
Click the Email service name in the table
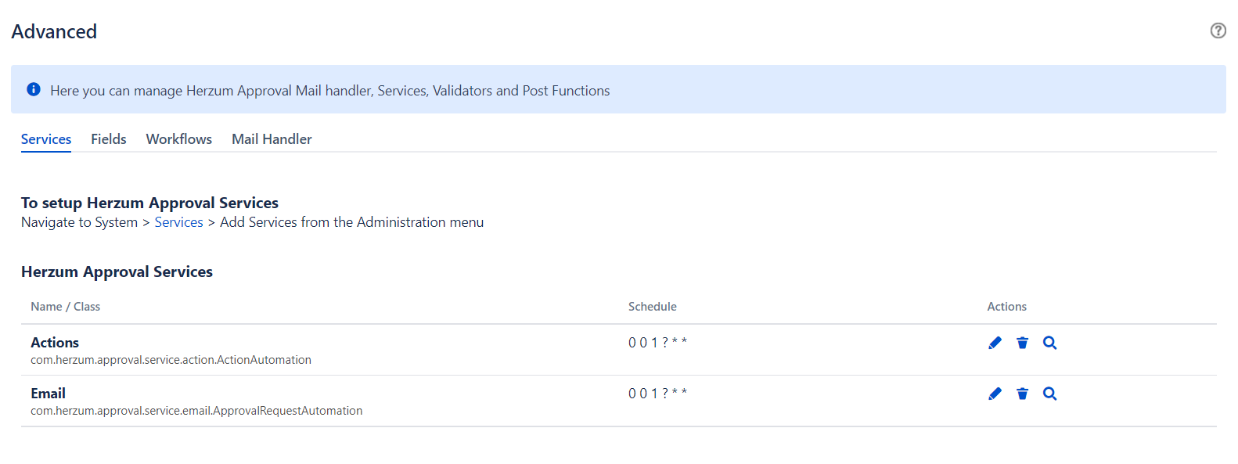[48, 394]
